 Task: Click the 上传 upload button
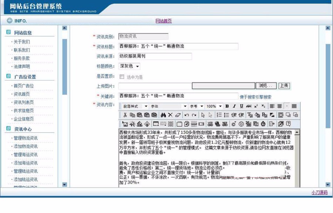coord(284,86)
